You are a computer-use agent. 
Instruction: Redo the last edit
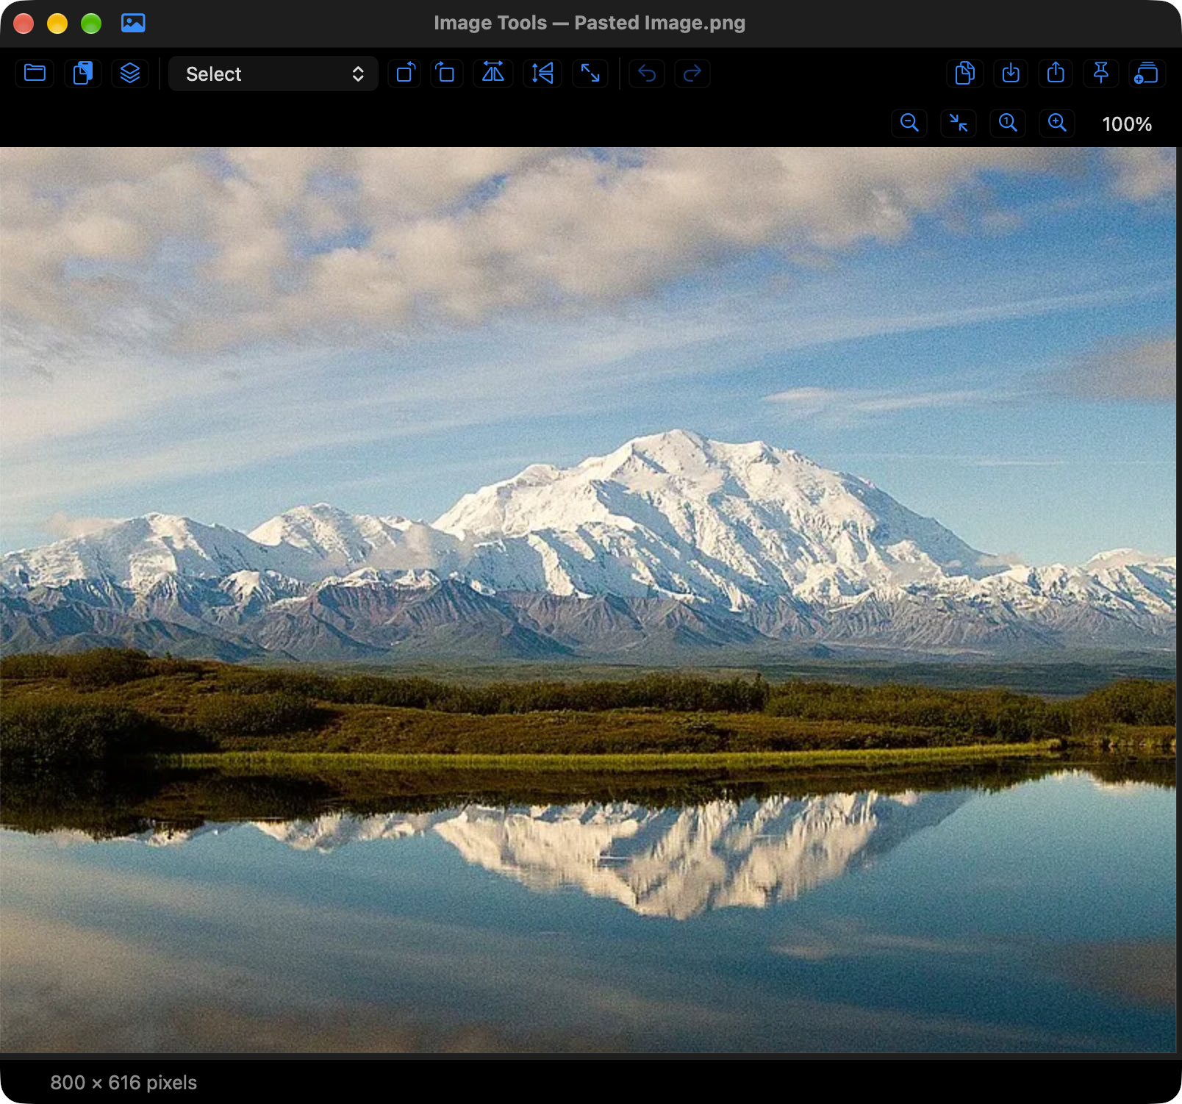tap(692, 74)
